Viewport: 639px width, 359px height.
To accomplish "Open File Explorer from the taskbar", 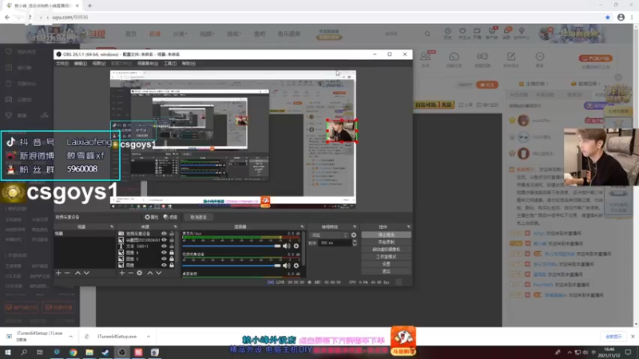I will pyautogui.click(x=89, y=352).
